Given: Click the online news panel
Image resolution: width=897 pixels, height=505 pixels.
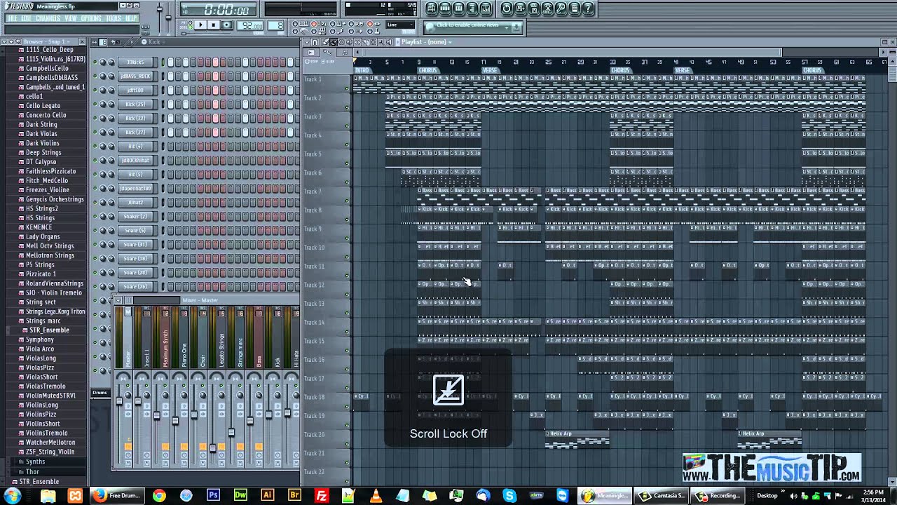Looking at the screenshot, I should (473, 27).
